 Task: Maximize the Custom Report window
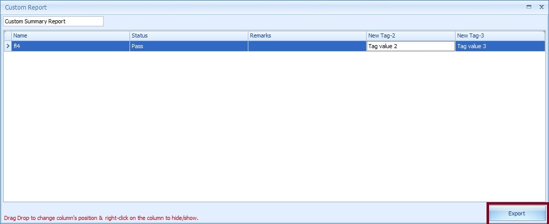529,7
